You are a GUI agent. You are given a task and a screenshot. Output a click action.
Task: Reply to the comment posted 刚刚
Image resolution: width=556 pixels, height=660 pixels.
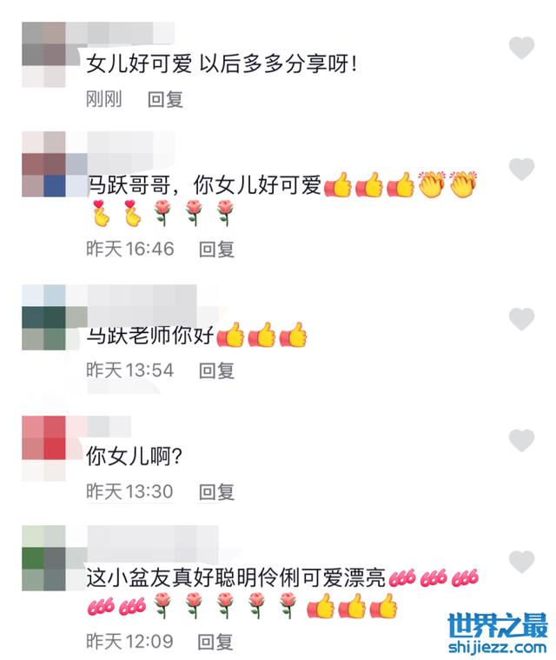click(165, 100)
